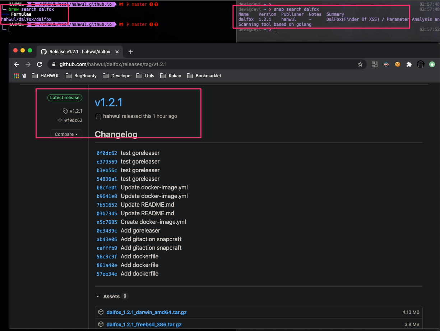440x331 pixels.
Task: Open commit 0f0dc62 in the release sidebar
Action: point(70,120)
